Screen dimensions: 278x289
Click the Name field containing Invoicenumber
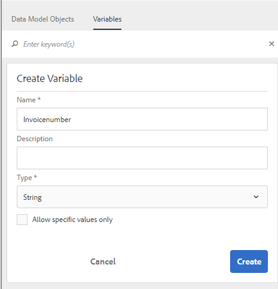pos(142,119)
